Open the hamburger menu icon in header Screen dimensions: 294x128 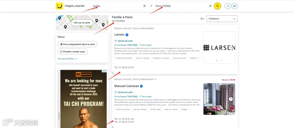[235, 6]
